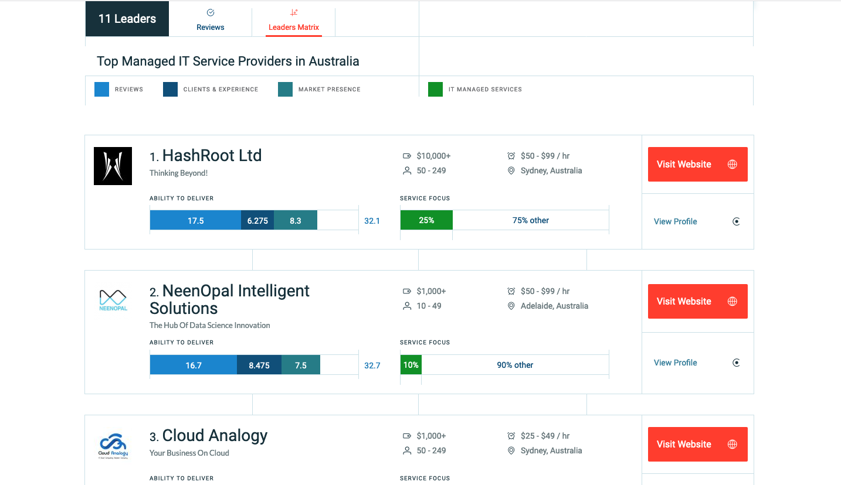
Task: Visit the Cloud Analogy website
Action: [697, 444]
